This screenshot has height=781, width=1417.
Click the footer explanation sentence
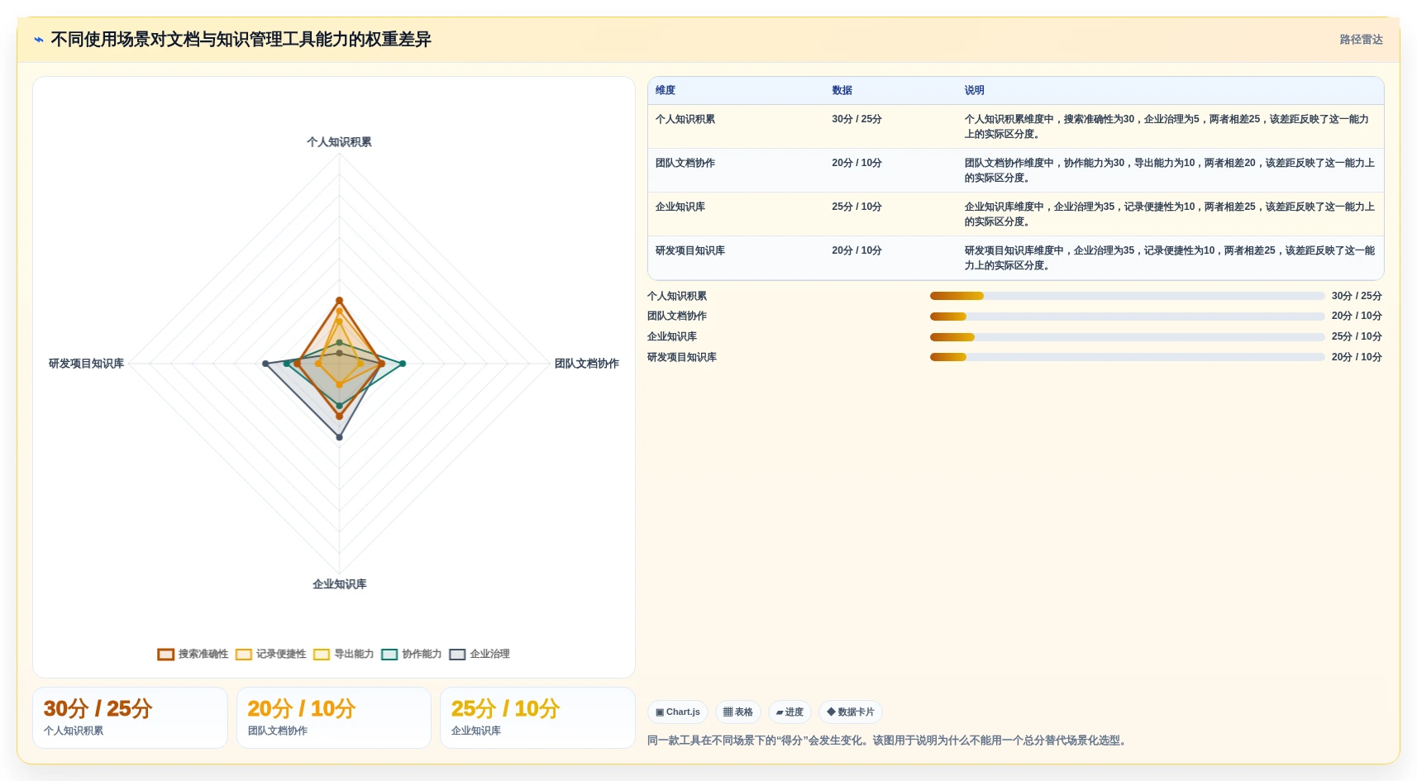(888, 741)
